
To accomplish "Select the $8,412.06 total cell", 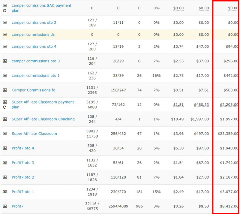I will pyautogui.click(x=229, y=206).
